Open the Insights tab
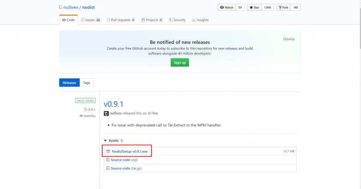Viewport: 361px width, 189px height. click(200, 20)
